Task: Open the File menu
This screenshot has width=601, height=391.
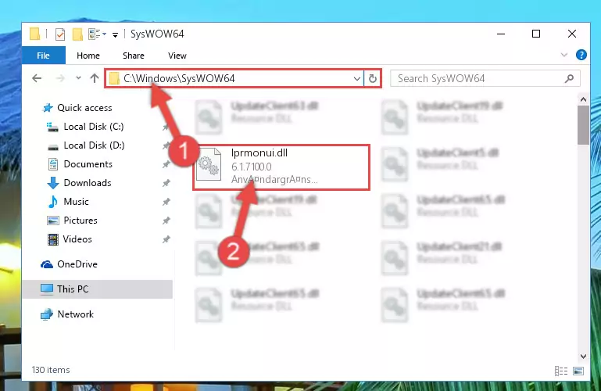Action: pyautogui.click(x=43, y=56)
